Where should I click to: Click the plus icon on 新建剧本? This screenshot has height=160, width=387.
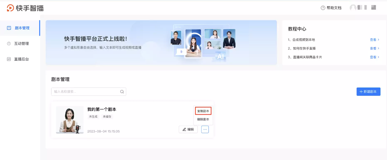pyautogui.click(x=361, y=92)
